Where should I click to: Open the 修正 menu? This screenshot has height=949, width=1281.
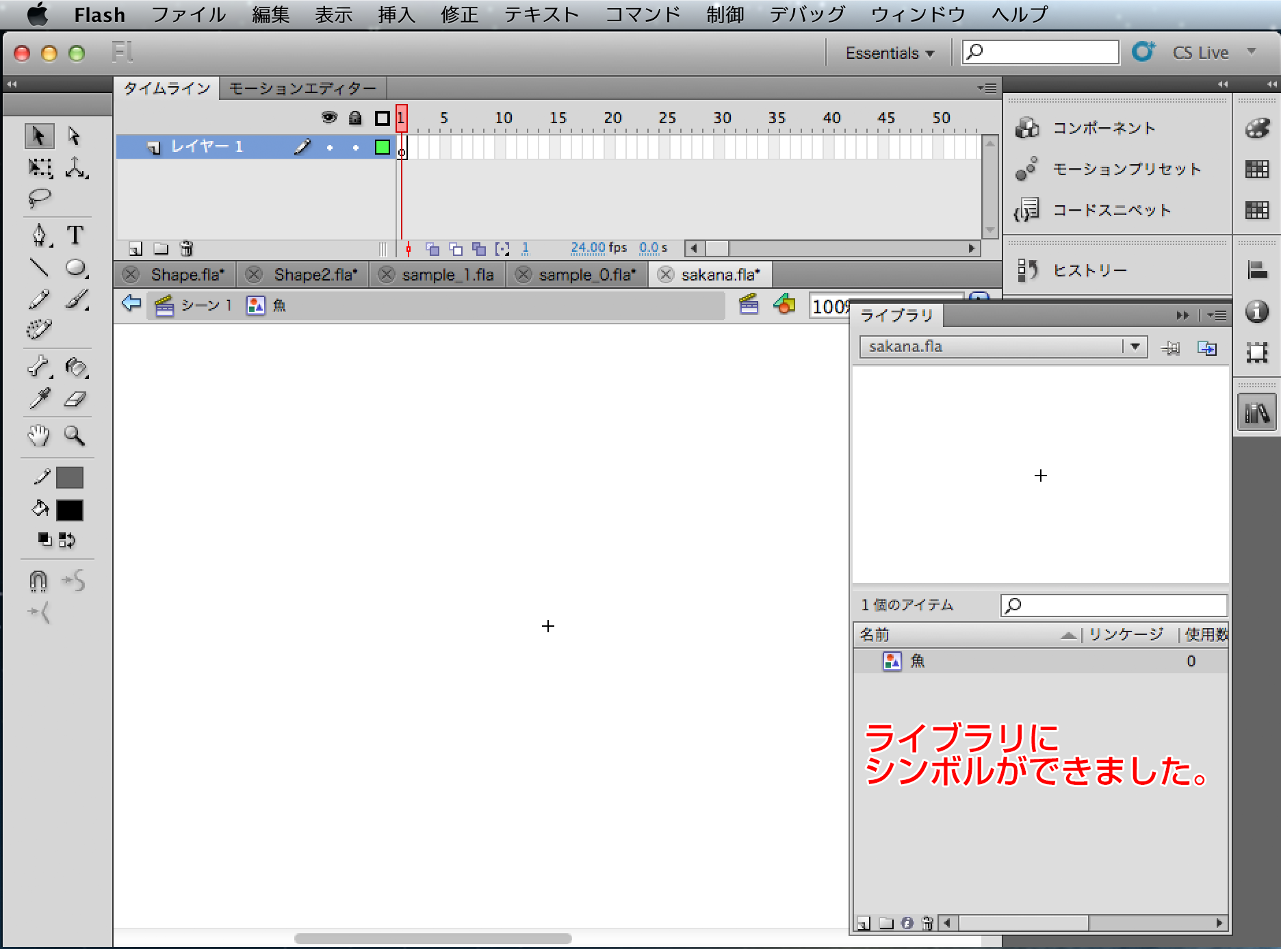459,14
